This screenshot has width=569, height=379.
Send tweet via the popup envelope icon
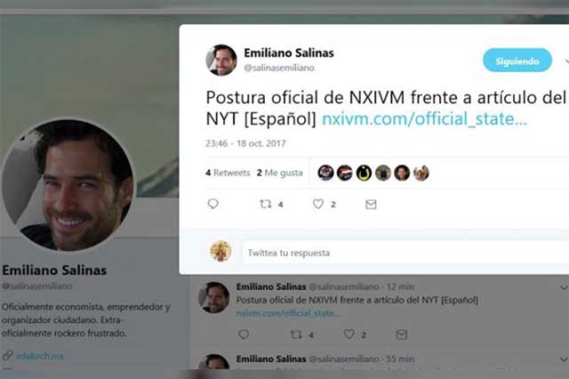(371, 205)
